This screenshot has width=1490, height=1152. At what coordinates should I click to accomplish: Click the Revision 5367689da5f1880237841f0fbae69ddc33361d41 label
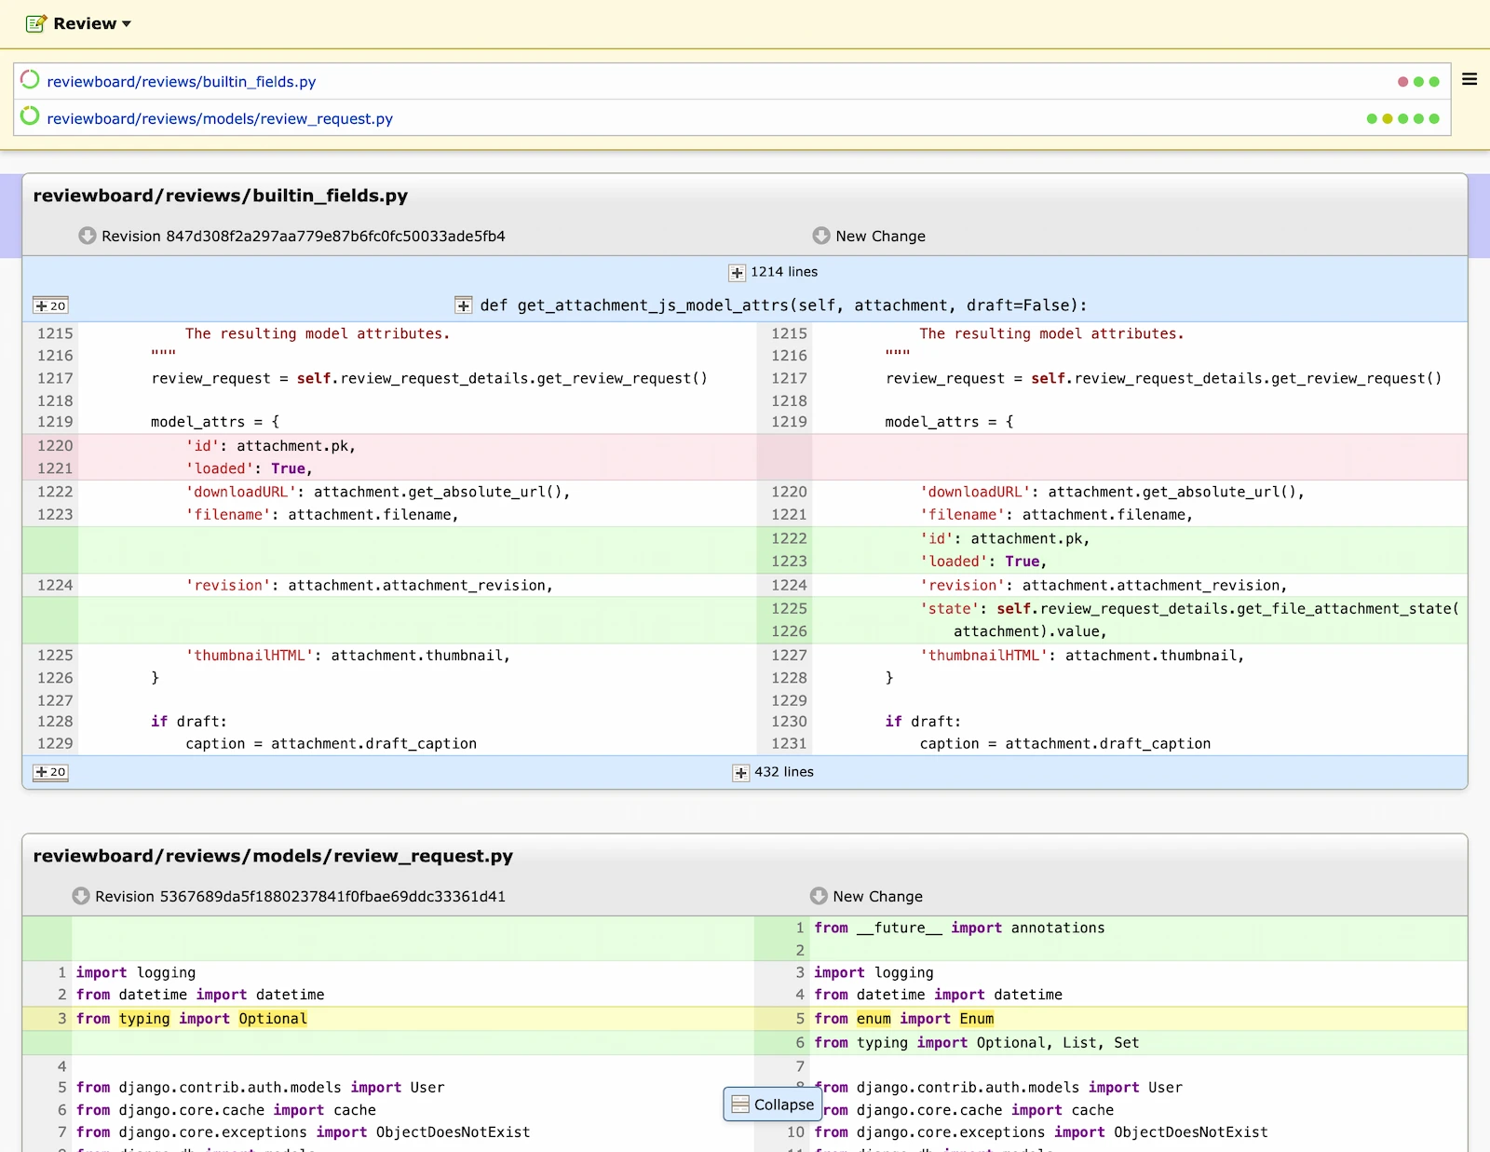pyautogui.click(x=300, y=897)
